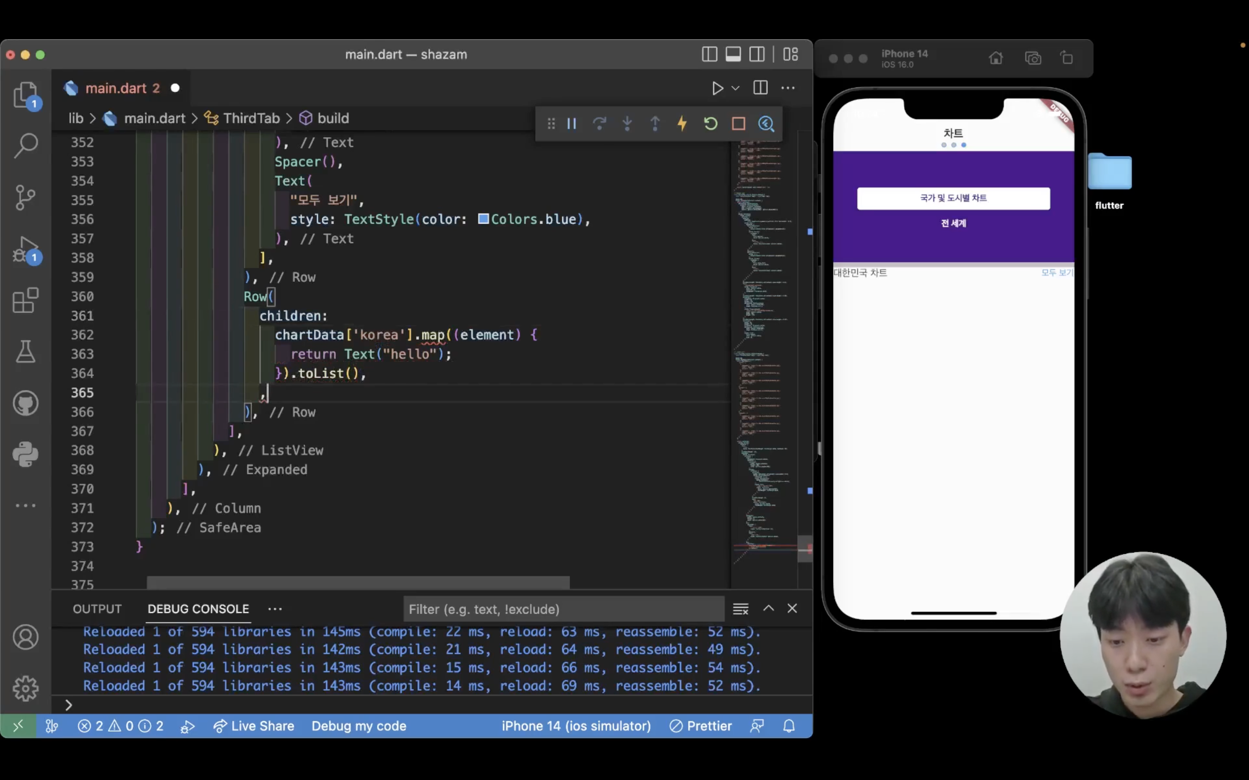
Task: Run the Dart file with play button
Action: tap(717, 88)
